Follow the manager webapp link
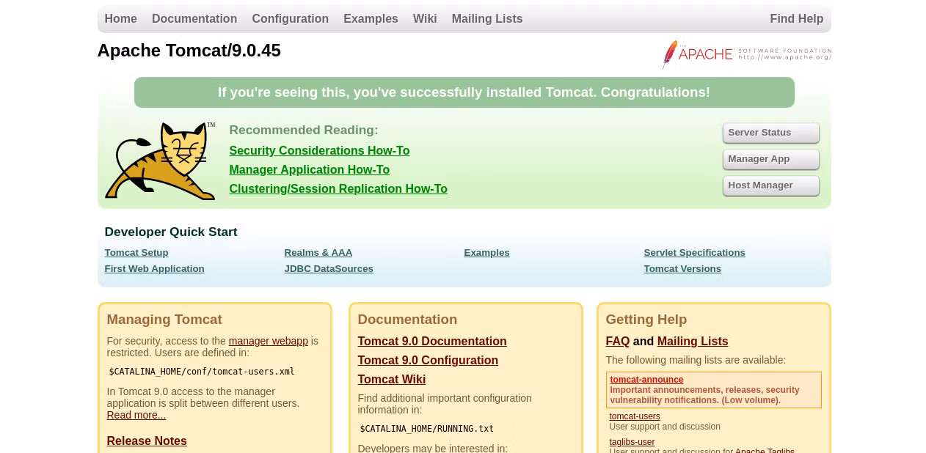The height and width of the screenshot is (453, 926). point(269,341)
